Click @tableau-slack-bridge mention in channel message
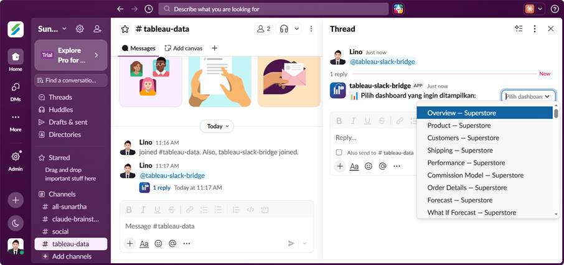The image size is (564, 265). [172, 176]
